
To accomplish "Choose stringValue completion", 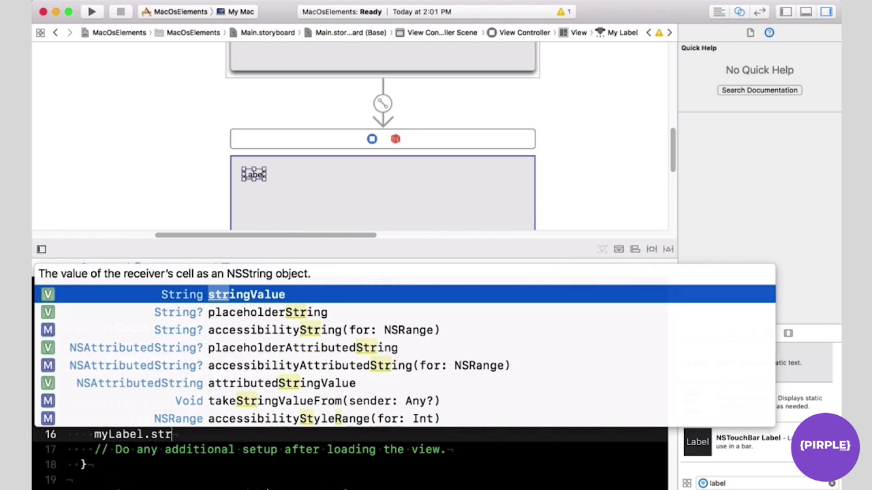I will point(405,295).
